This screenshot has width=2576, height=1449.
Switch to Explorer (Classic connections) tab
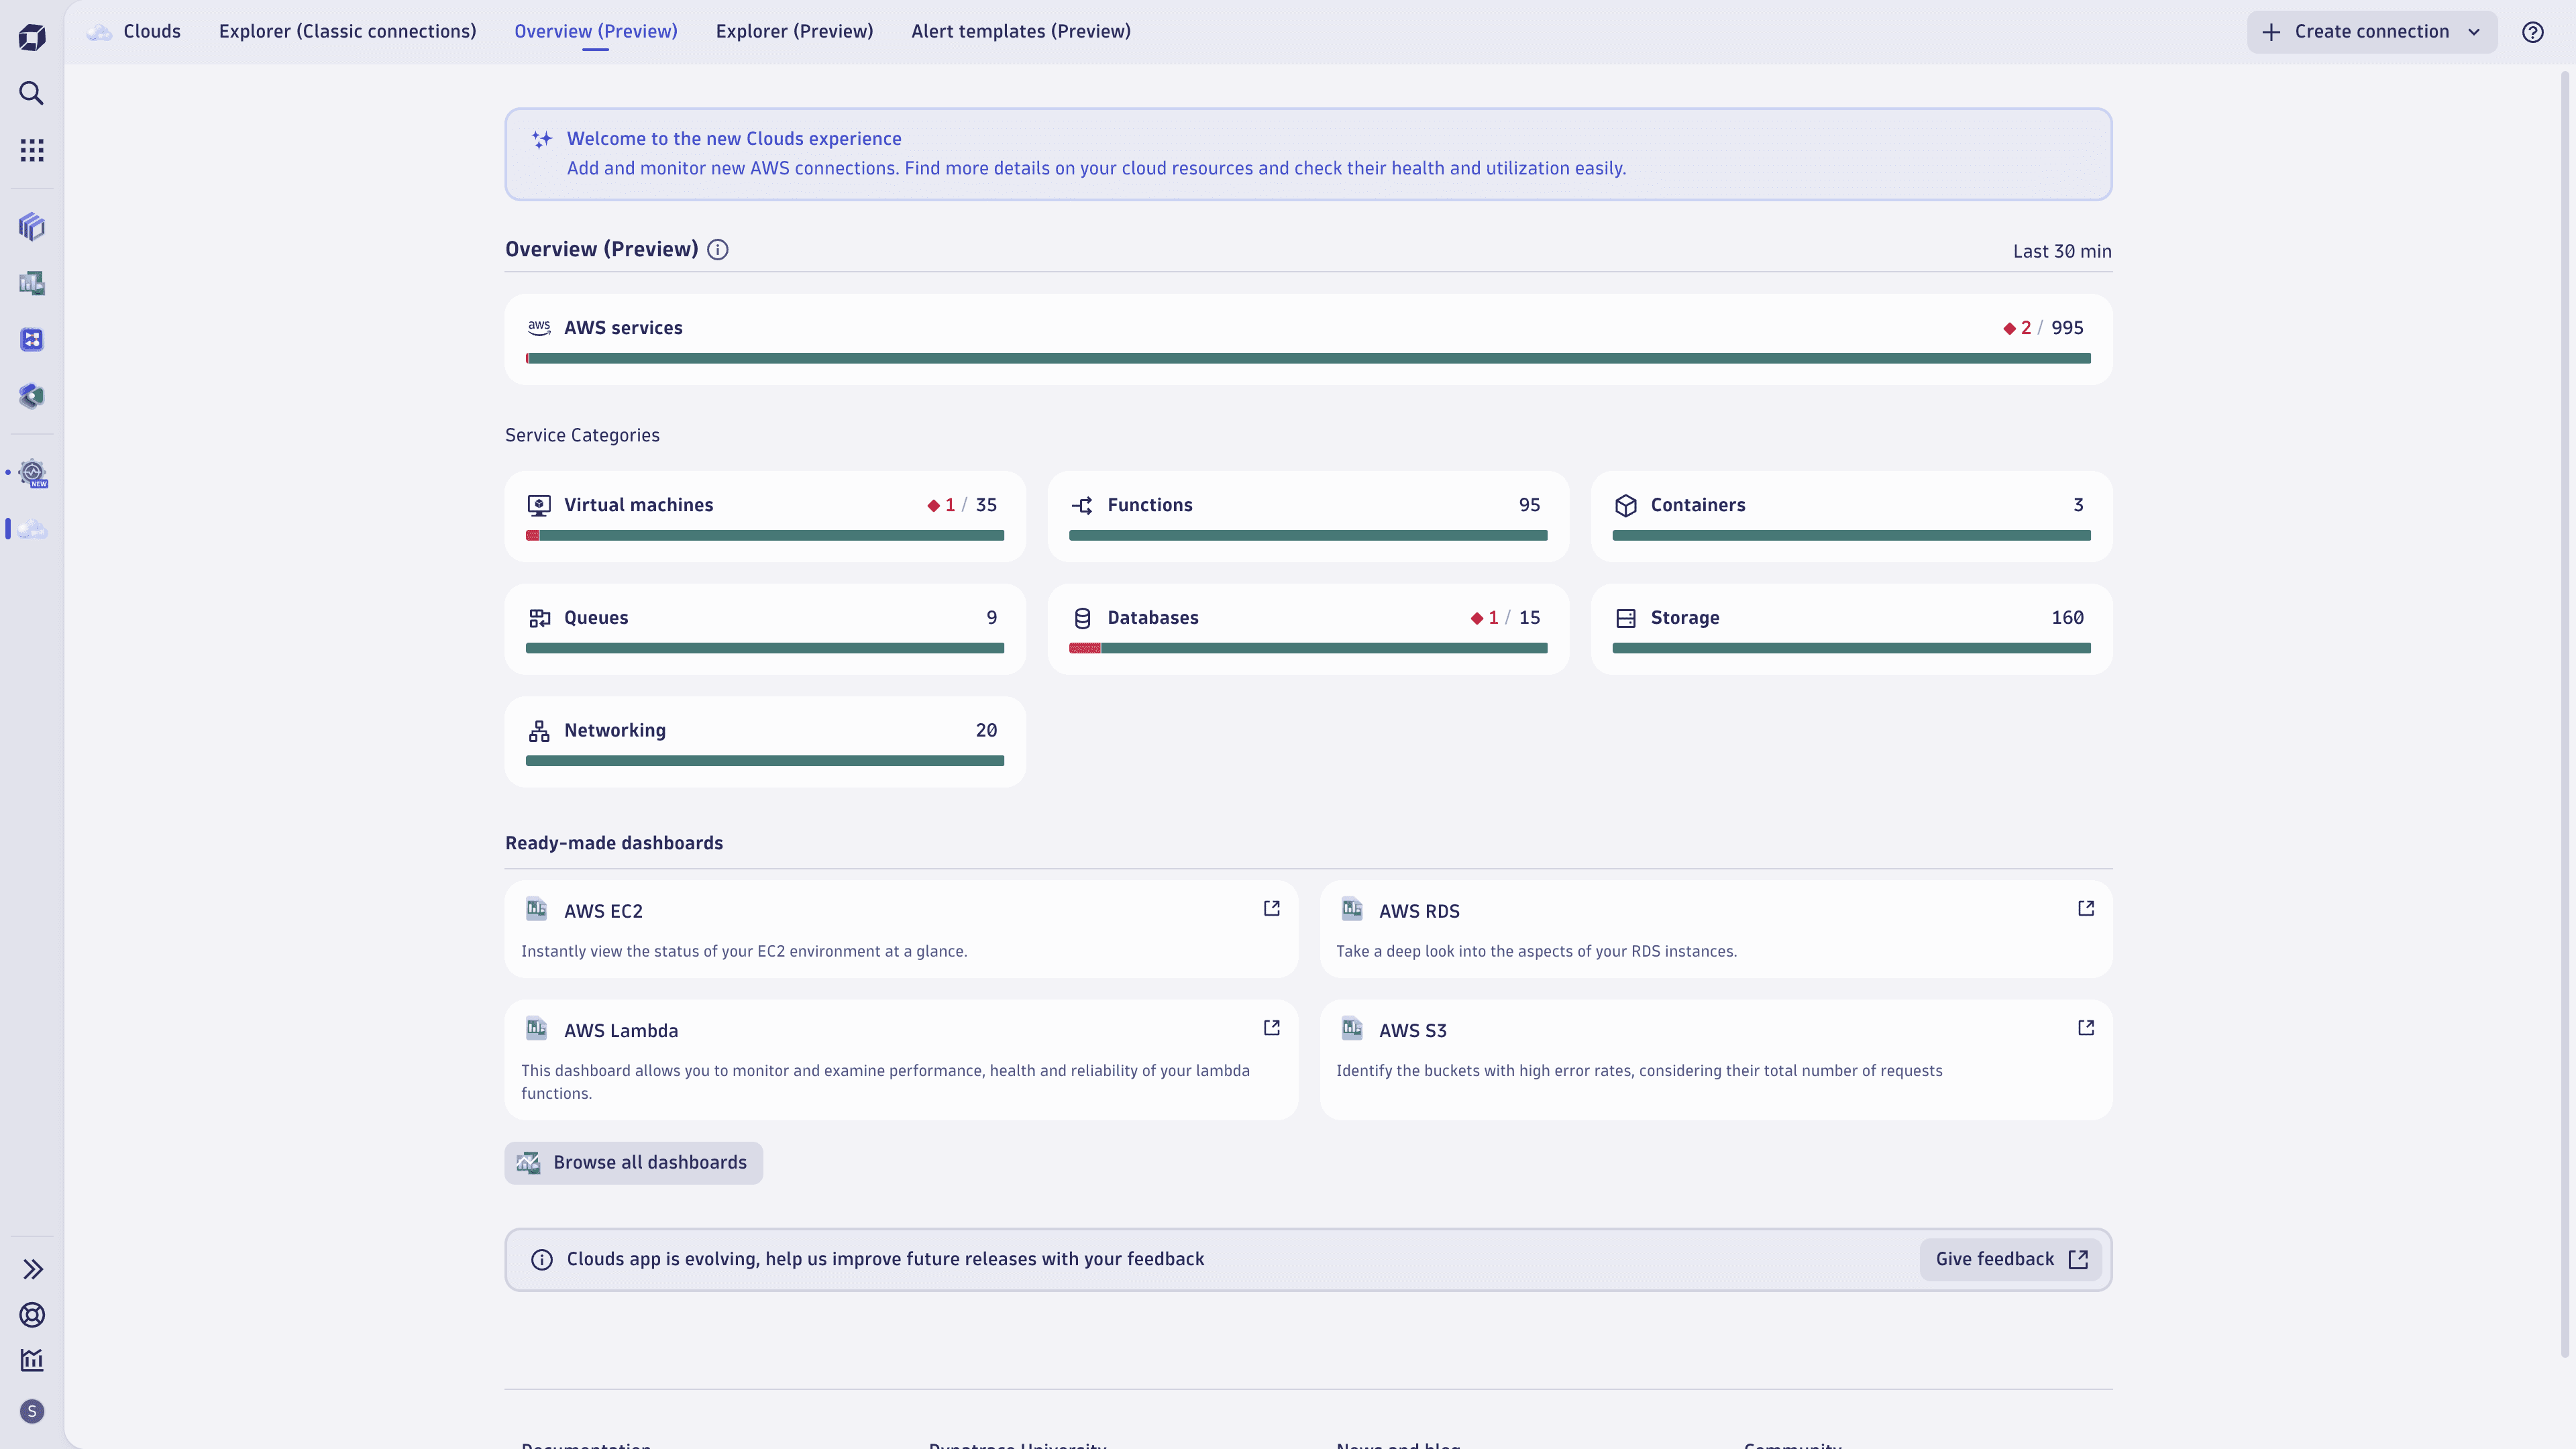(347, 32)
